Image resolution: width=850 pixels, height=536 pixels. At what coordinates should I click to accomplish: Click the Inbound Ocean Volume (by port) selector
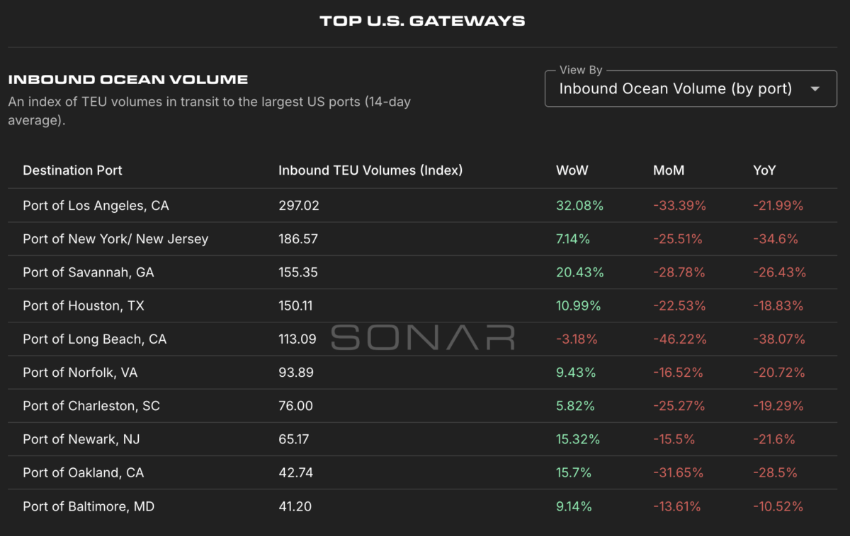click(675, 89)
